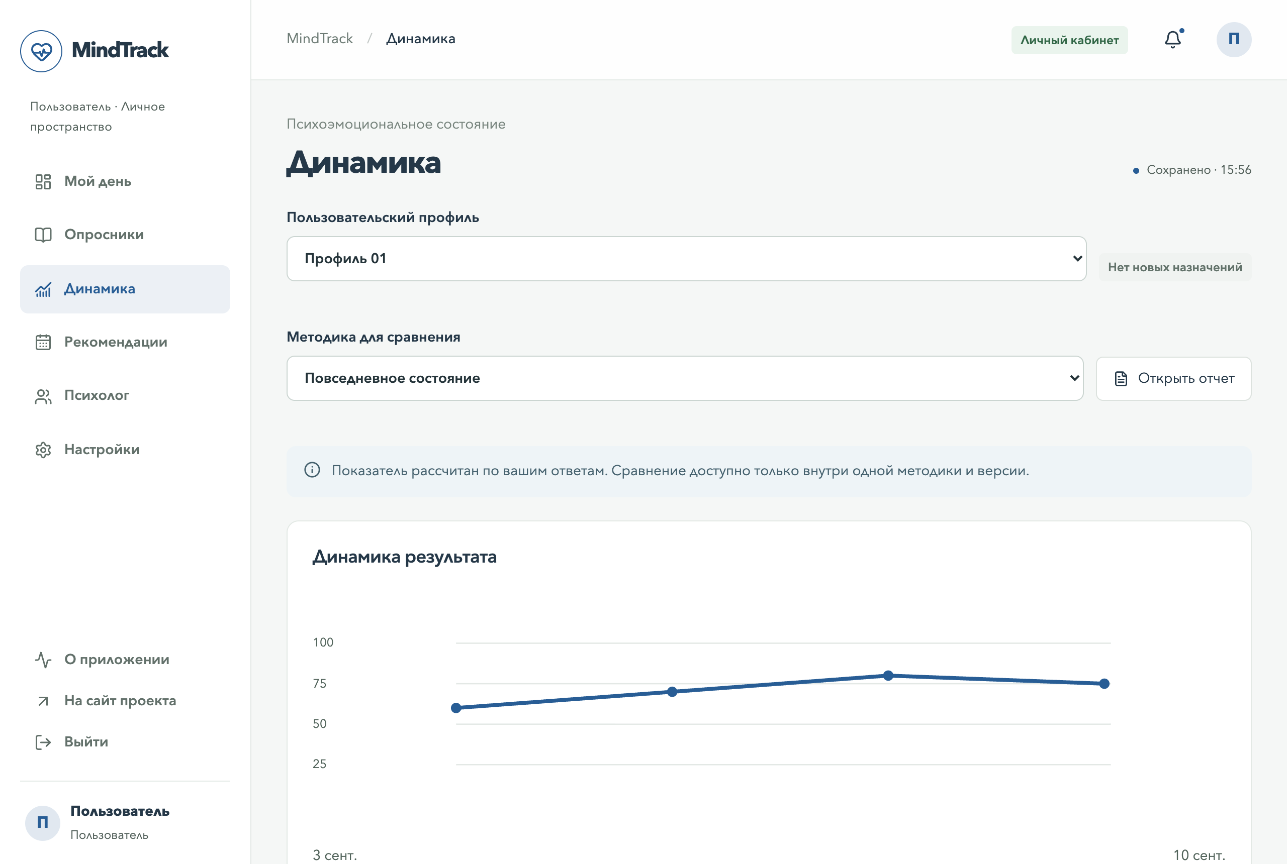The height and width of the screenshot is (864, 1287).
Task: Click the Настройки gear icon
Action: click(43, 450)
